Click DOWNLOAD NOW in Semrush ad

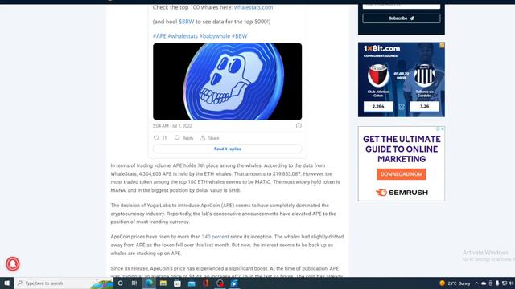pos(402,174)
